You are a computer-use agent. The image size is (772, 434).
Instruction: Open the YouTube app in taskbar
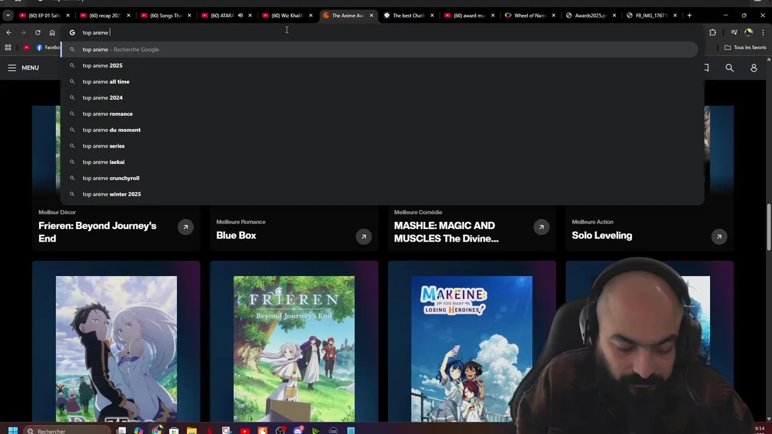(x=245, y=431)
